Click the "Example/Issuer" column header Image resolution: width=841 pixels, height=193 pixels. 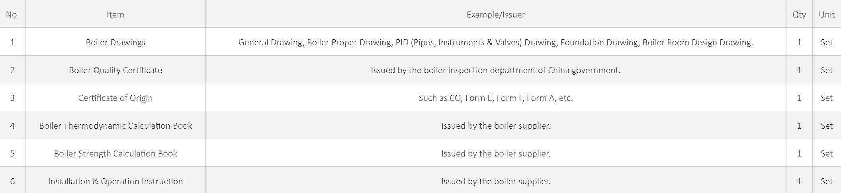(x=495, y=15)
